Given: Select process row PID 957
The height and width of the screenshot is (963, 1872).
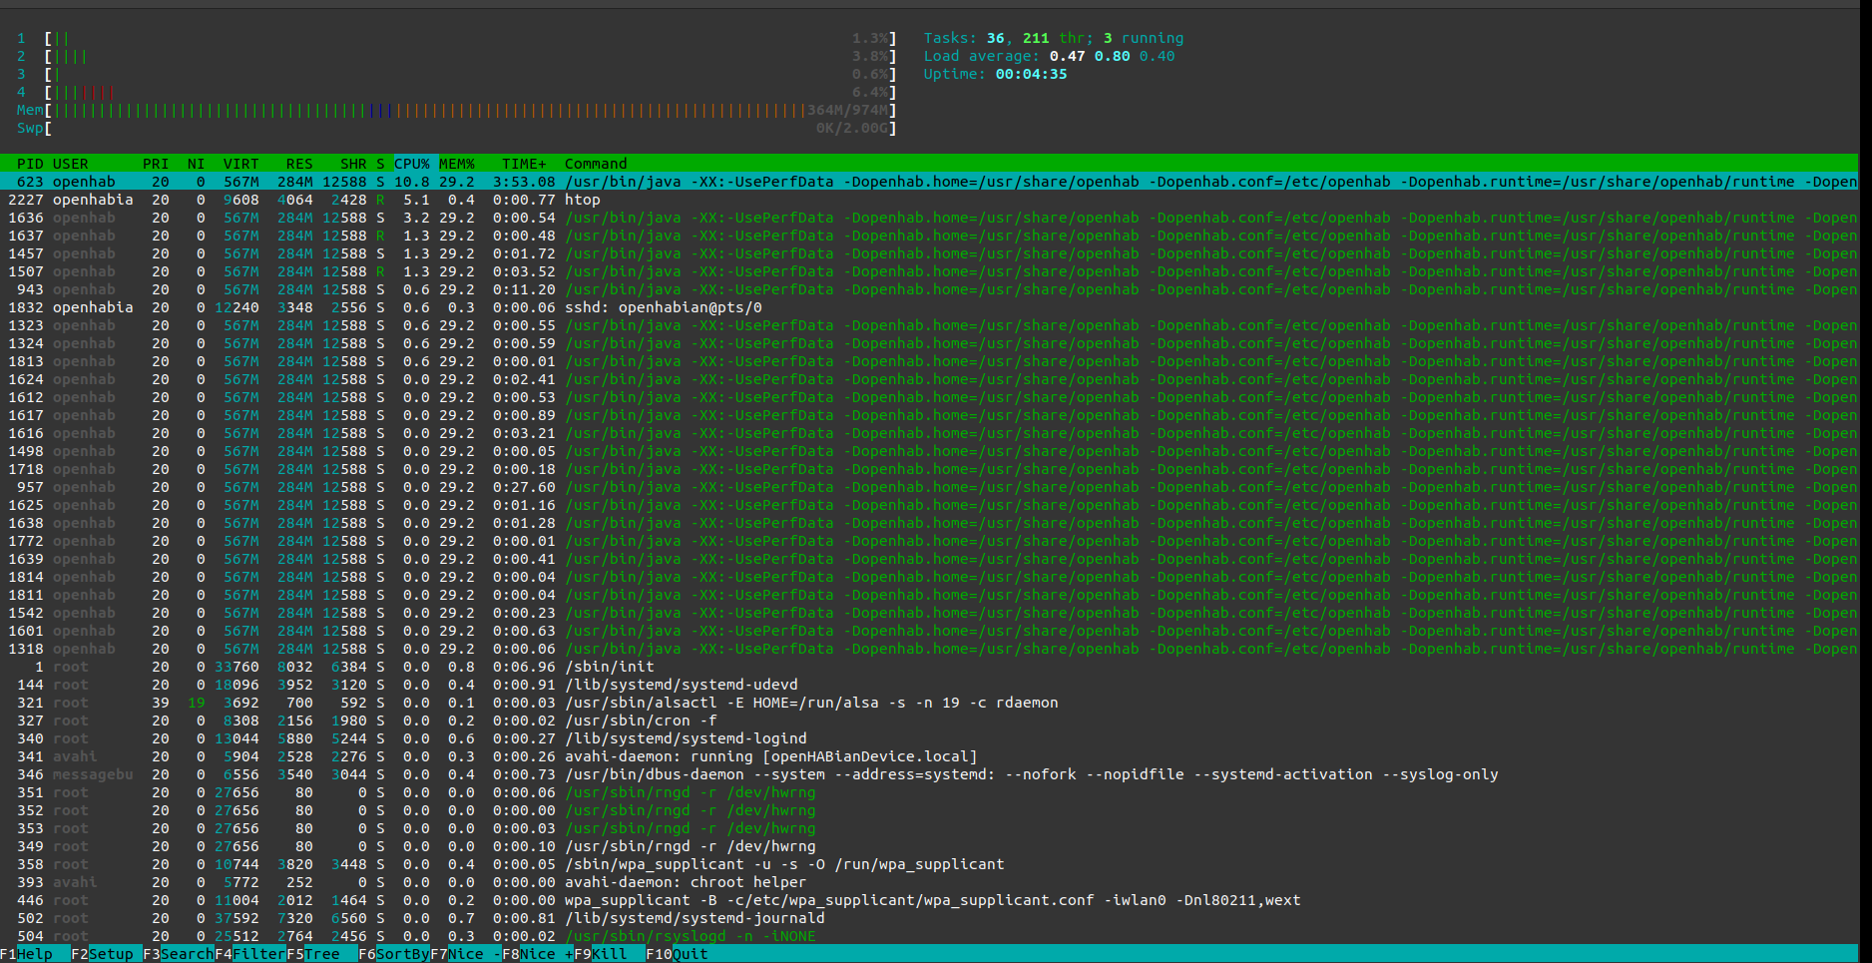Looking at the screenshot, I should point(929,487).
